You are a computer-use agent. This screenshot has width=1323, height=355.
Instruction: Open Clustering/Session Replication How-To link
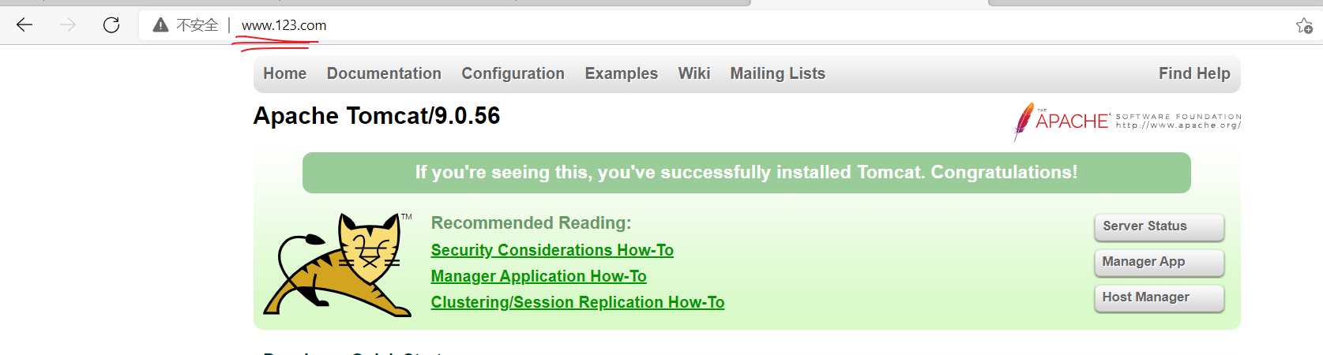[577, 302]
